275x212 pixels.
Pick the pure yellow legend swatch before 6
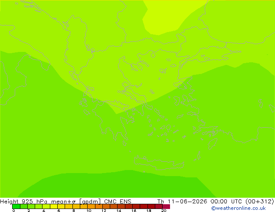tap(54, 206)
